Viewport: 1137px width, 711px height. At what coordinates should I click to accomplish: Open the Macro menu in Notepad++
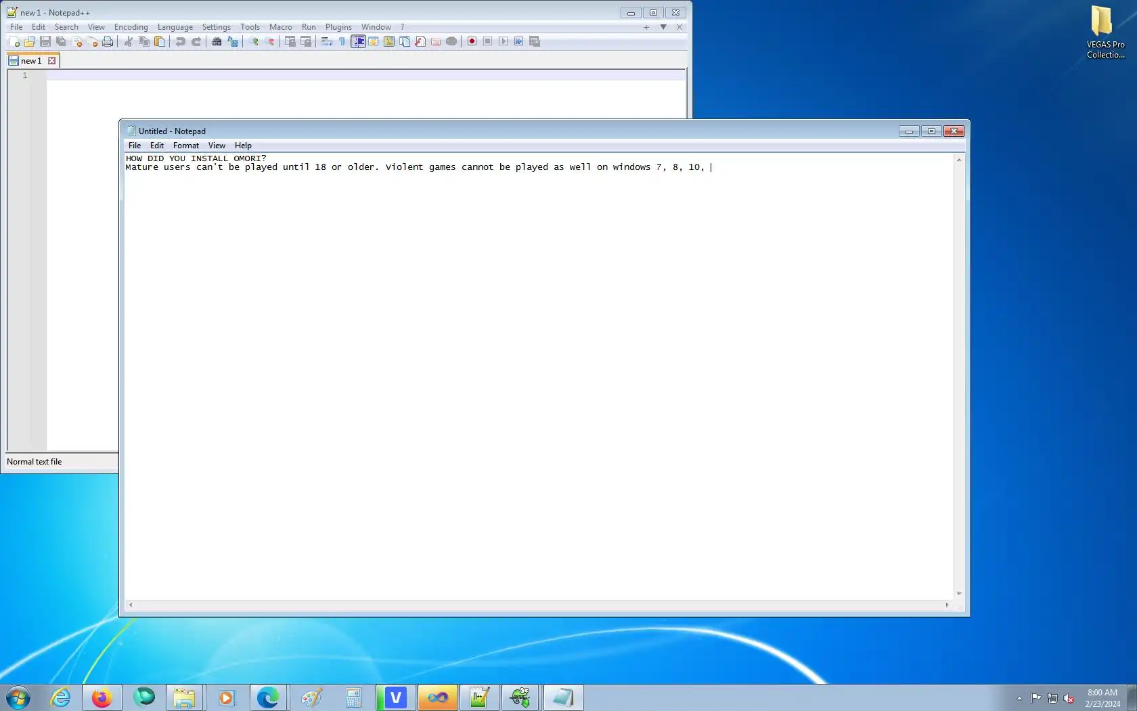281,27
